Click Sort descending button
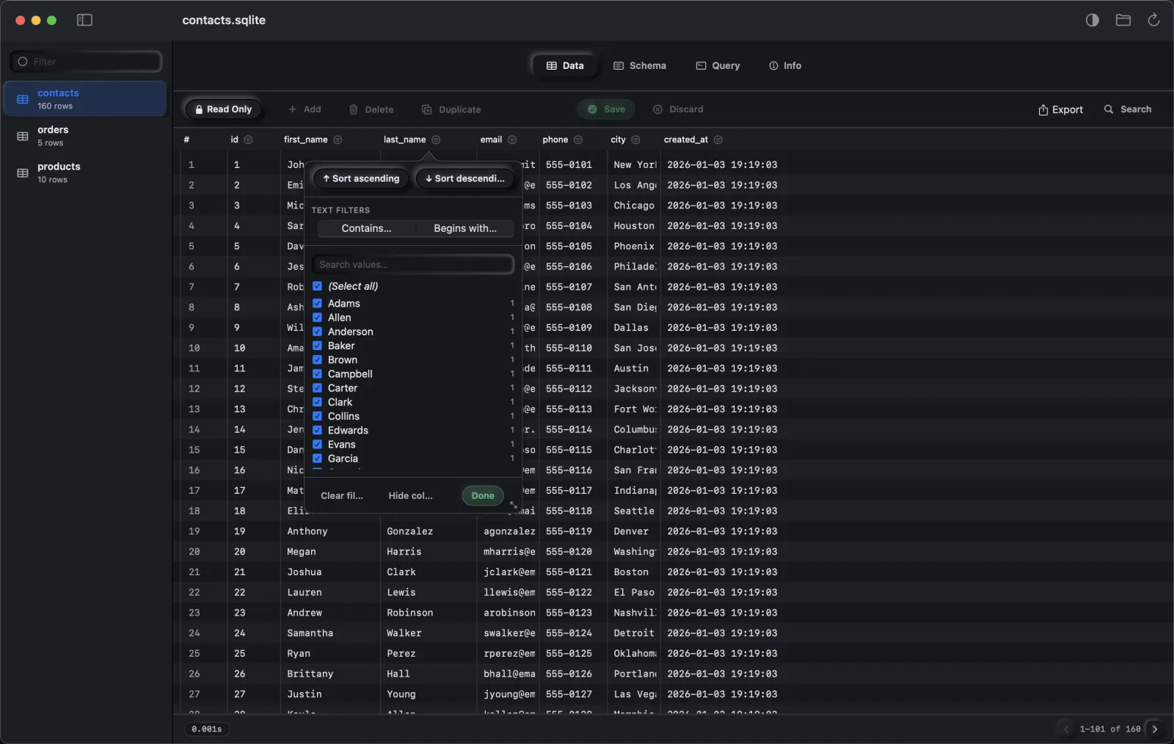 (465, 178)
